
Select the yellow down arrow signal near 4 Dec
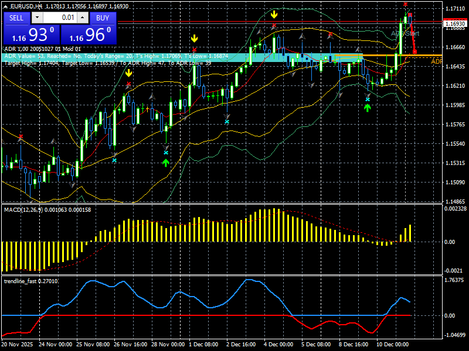click(x=274, y=14)
